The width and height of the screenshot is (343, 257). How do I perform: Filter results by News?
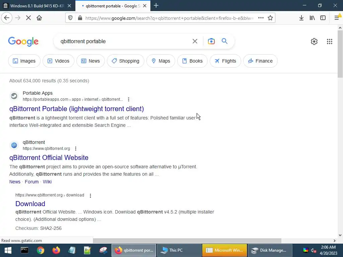click(x=90, y=61)
